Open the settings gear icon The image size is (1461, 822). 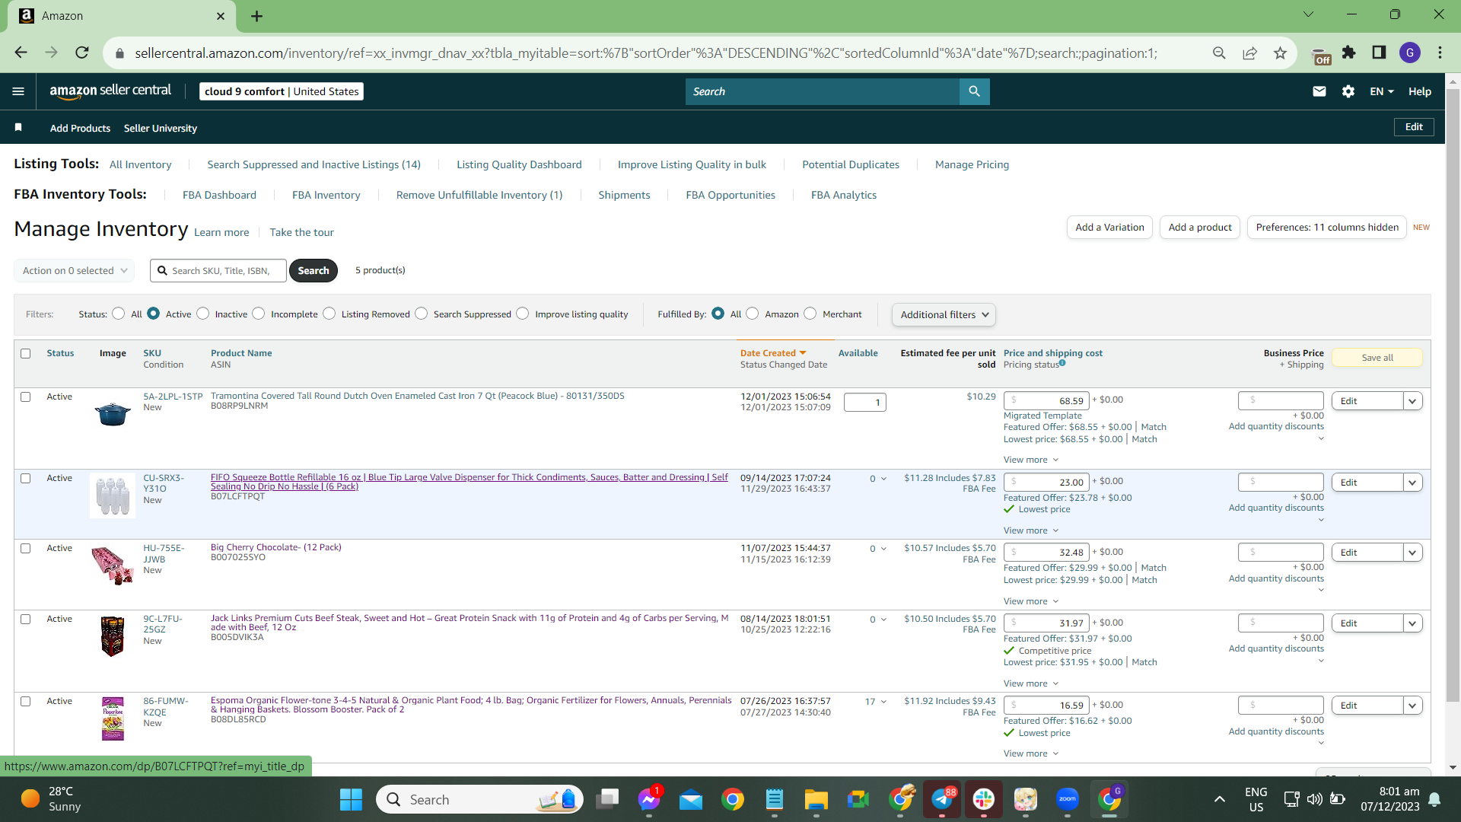click(x=1348, y=91)
